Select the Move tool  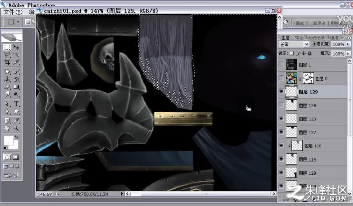tap(16, 47)
